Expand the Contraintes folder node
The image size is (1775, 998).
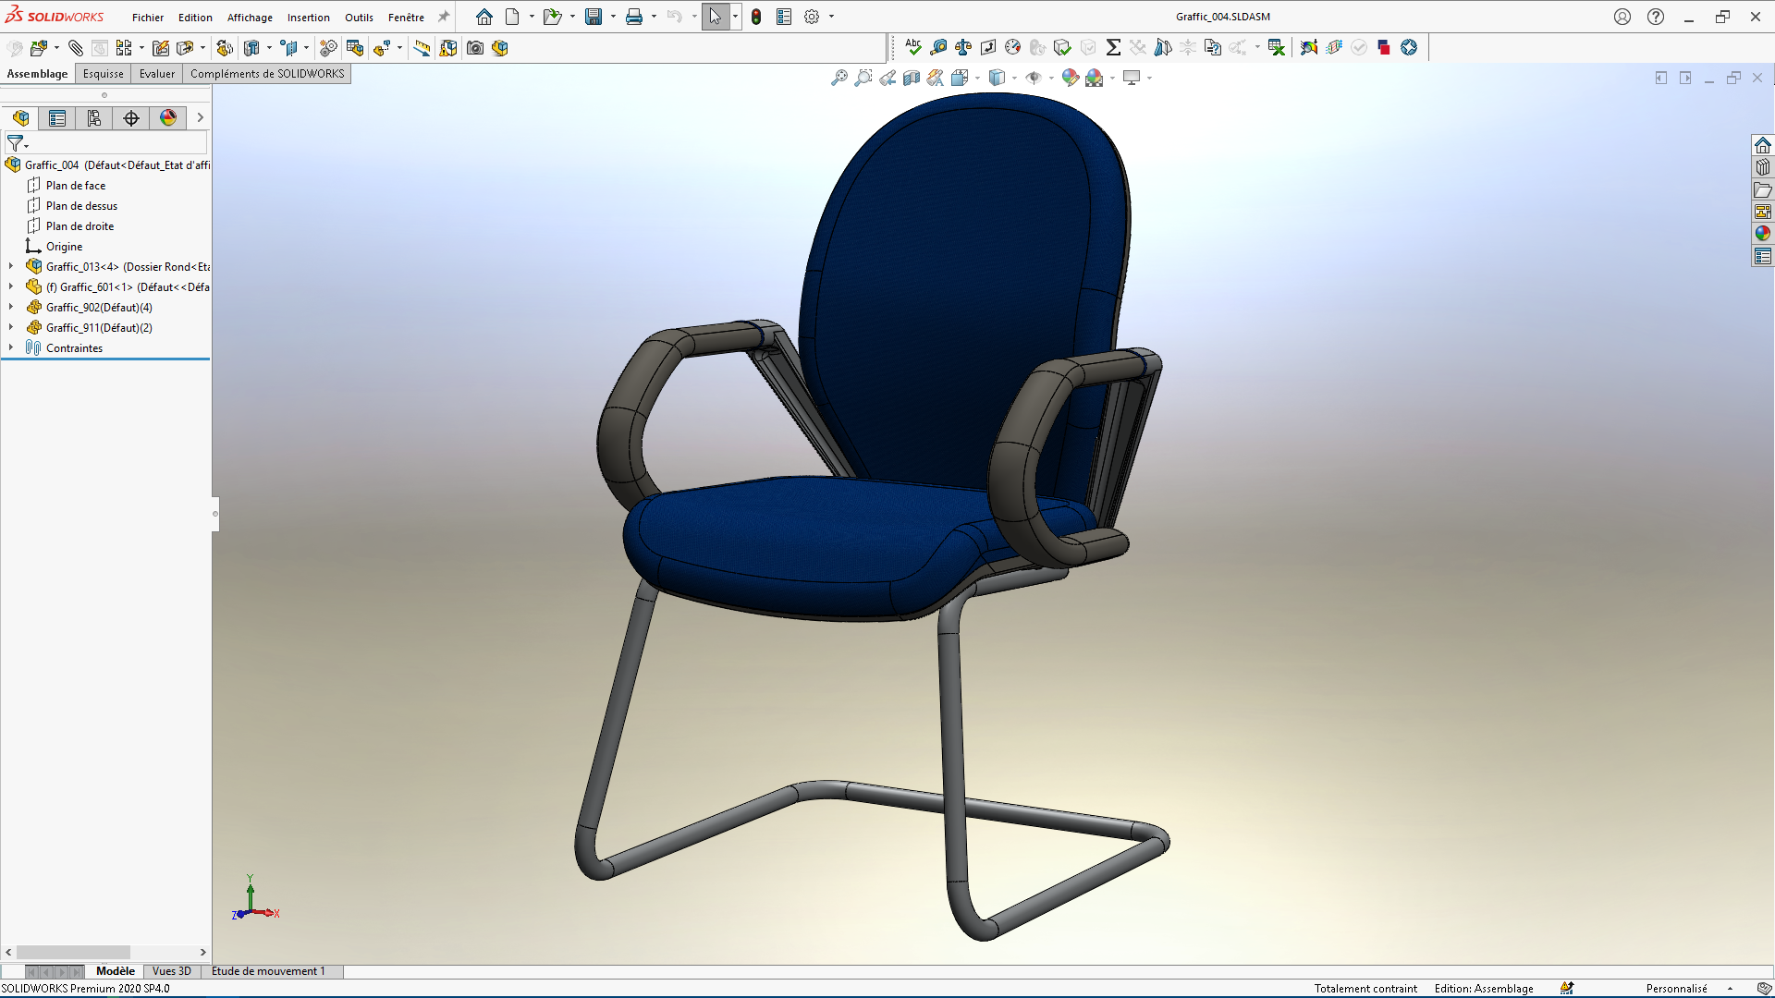11,347
